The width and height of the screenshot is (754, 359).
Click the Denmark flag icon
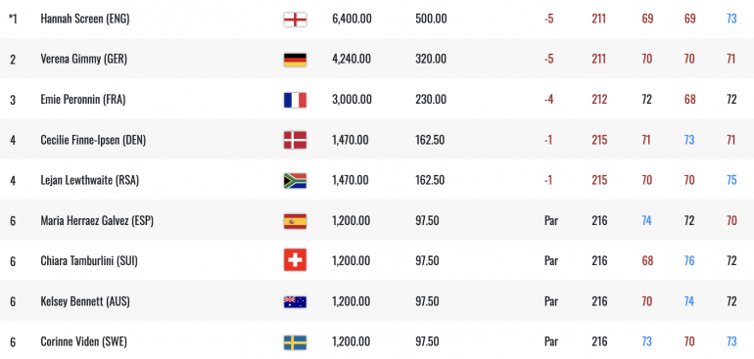[295, 140]
